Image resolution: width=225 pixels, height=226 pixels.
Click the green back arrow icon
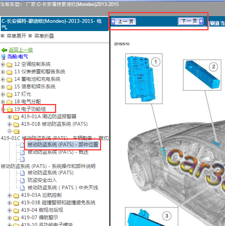[x=4, y=50]
